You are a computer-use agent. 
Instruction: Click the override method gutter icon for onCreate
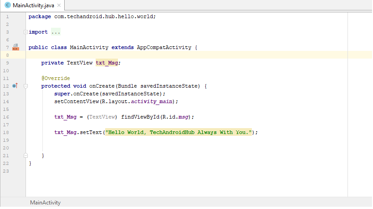click(15, 86)
